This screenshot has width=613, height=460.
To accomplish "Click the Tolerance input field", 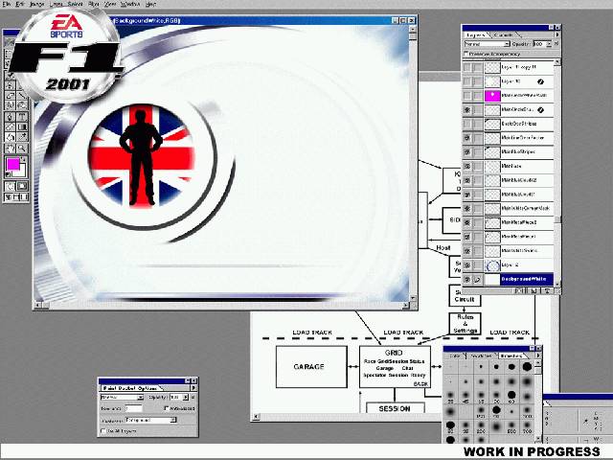I will pos(132,408).
